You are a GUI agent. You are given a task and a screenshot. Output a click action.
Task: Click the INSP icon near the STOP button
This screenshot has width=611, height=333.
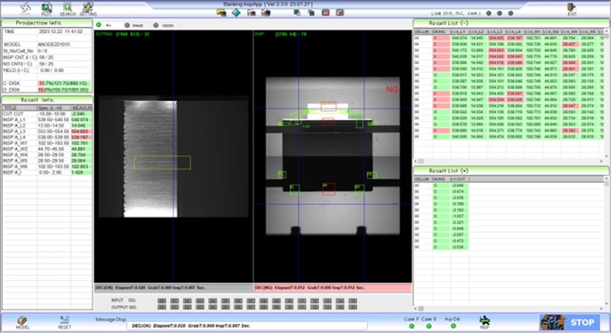[x=484, y=322]
